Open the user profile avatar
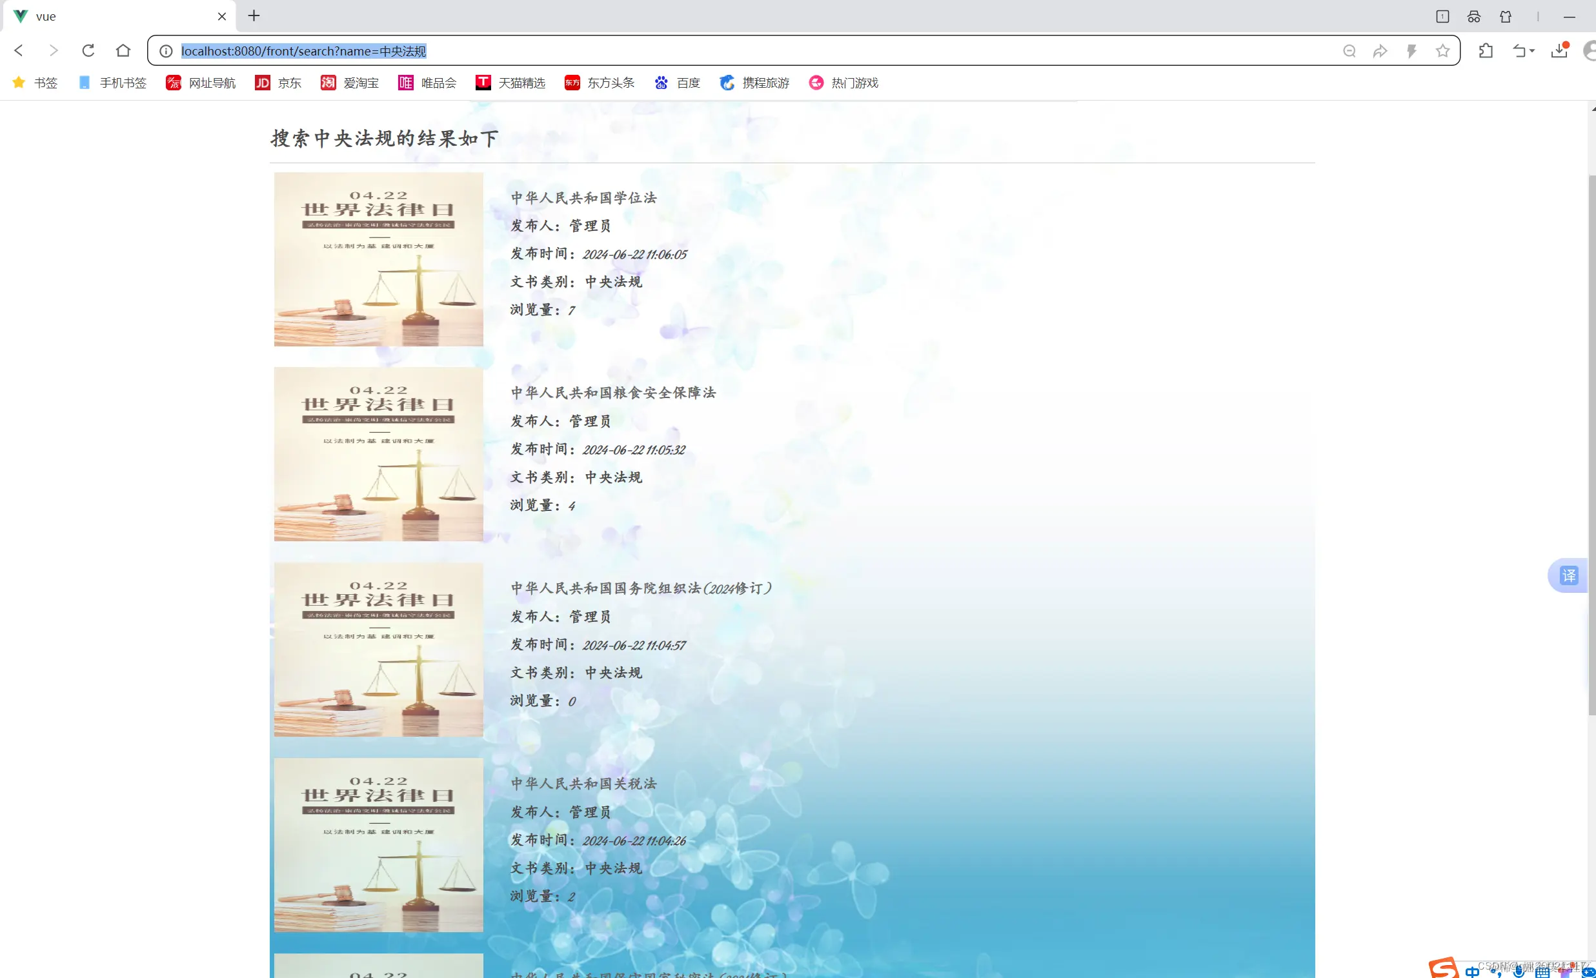Image resolution: width=1596 pixels, height=978 pixels. tap(1590, 50)
